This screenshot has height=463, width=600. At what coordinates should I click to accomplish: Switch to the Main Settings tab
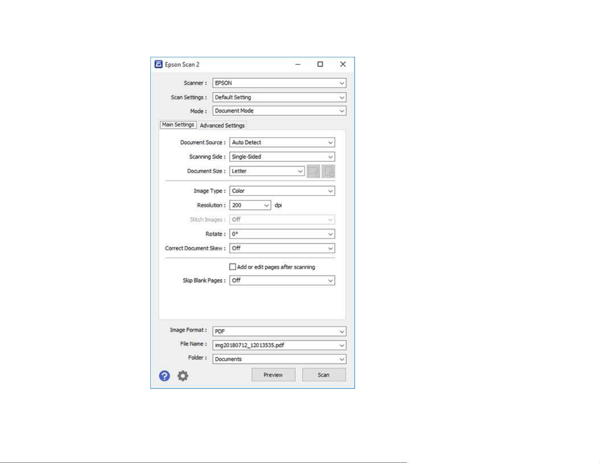[178, 125]
